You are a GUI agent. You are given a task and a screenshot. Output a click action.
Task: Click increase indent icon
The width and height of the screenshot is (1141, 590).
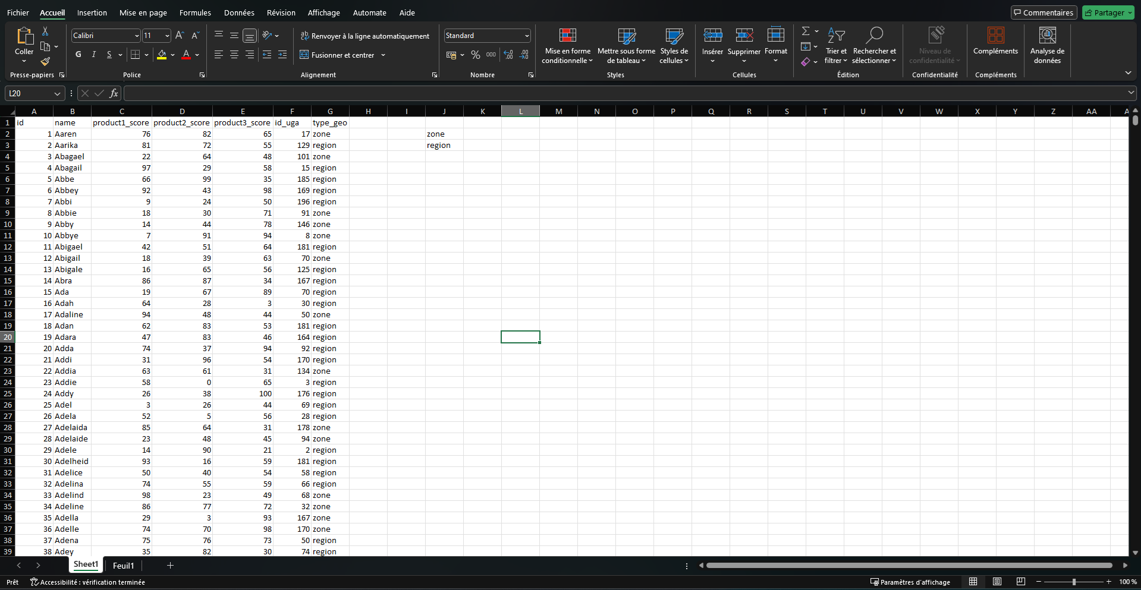coord(282,55)
